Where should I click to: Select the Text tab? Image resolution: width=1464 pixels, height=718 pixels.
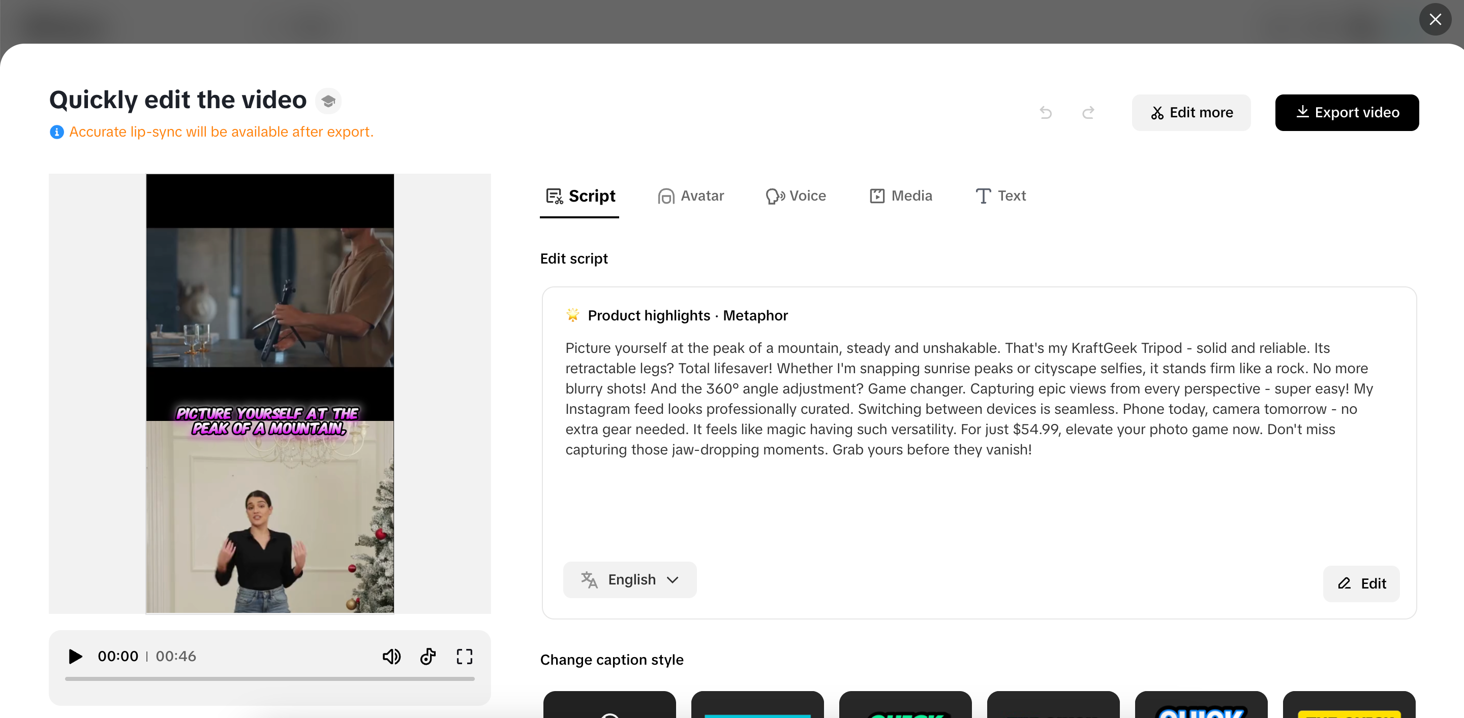tap(1001, 196)
